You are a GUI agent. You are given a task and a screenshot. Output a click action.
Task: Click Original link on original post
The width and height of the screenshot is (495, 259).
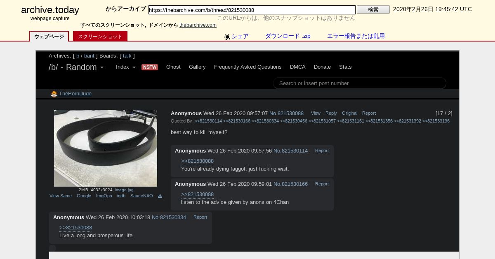pos(349,113)
